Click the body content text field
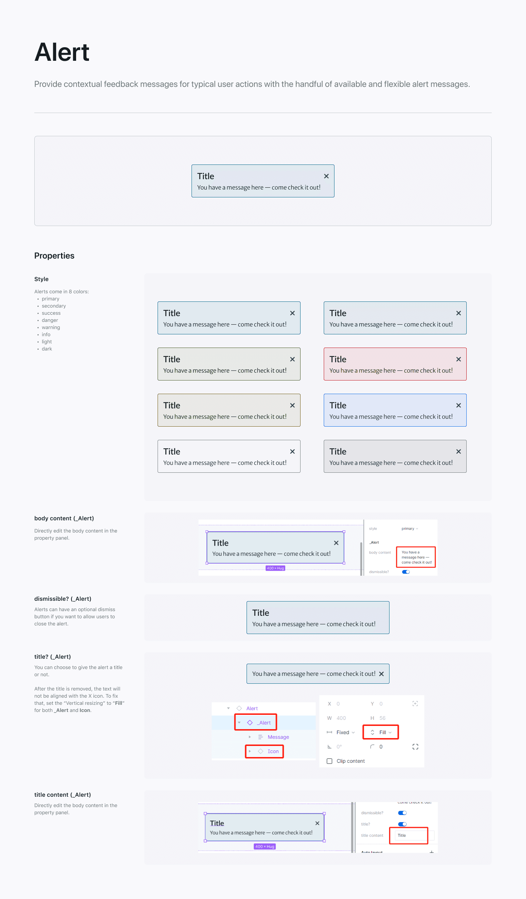Viewport: 526px width, 899px height. [x=416, y=557]
